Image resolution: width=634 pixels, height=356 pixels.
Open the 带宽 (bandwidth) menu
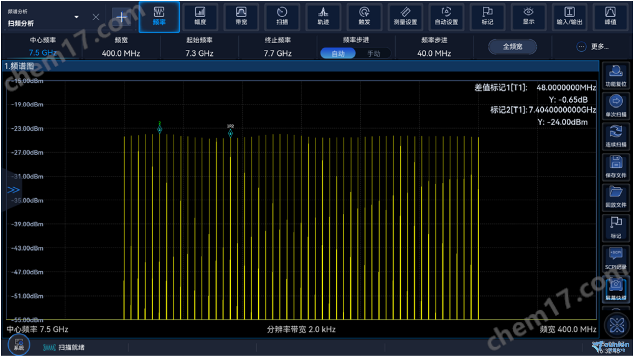(x=241, y=17)
